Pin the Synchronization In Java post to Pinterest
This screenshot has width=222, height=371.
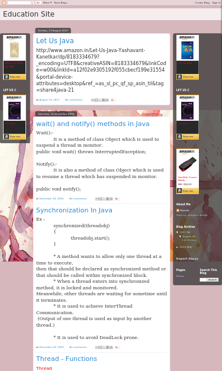point(111,347)
